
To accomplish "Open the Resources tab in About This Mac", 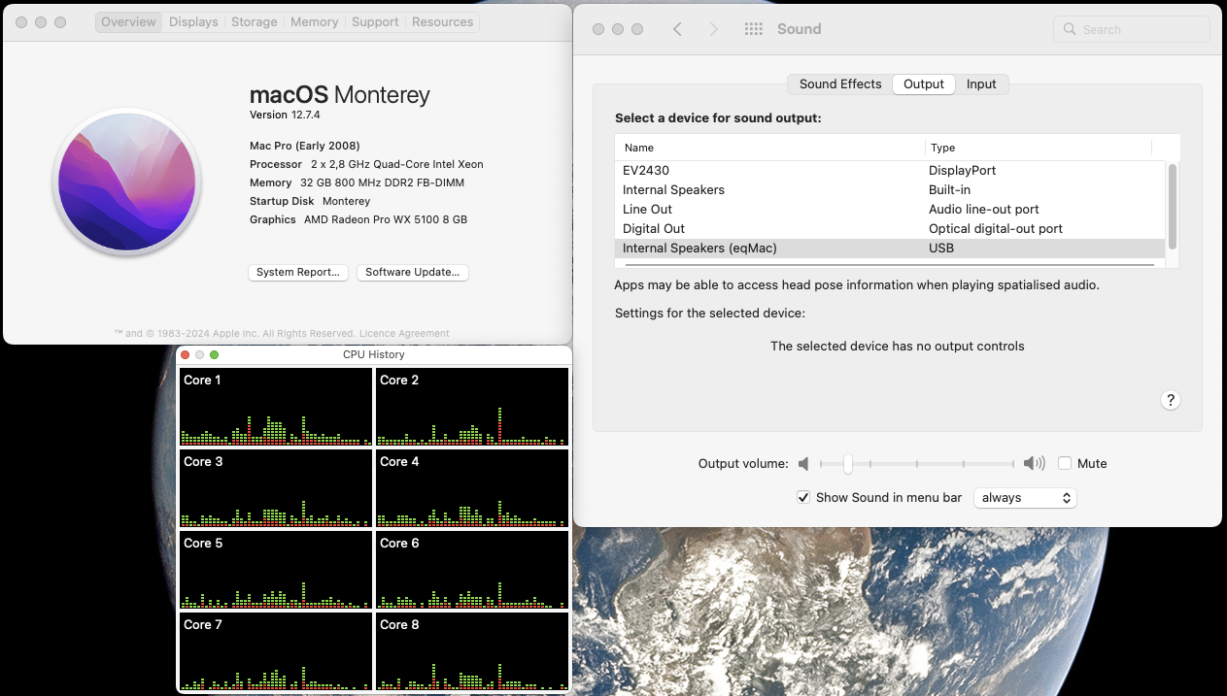I will 443,21.
